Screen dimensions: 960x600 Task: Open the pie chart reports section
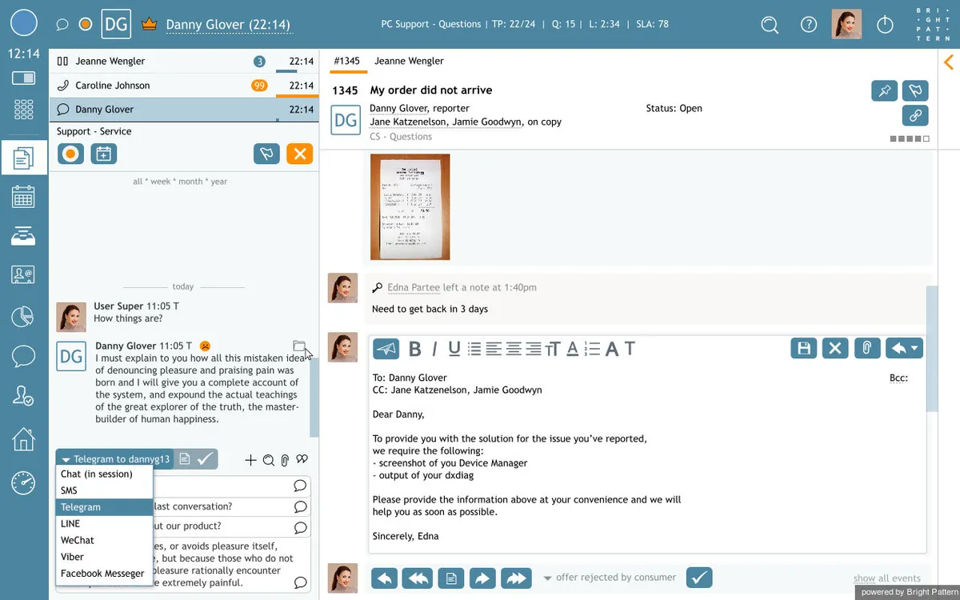23,317
